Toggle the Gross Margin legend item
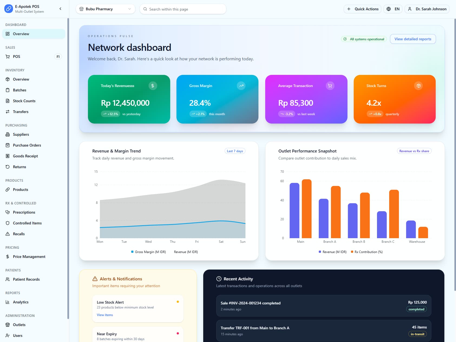 (148, 252)
